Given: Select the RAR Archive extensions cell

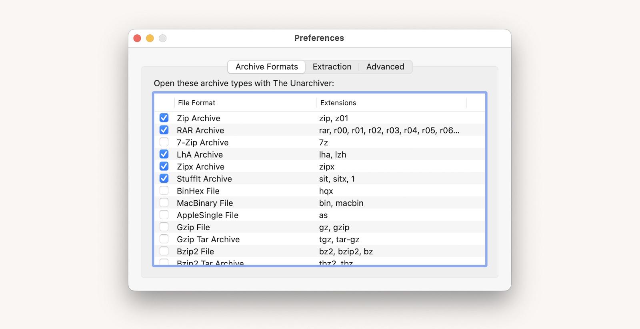Looking at the screenshot, I should point(389,130).
